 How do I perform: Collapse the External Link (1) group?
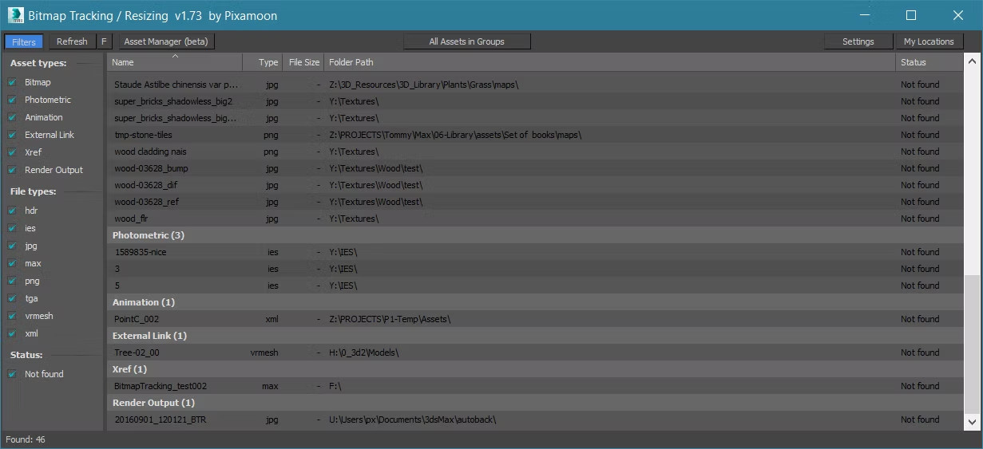(x=535, y=336)
